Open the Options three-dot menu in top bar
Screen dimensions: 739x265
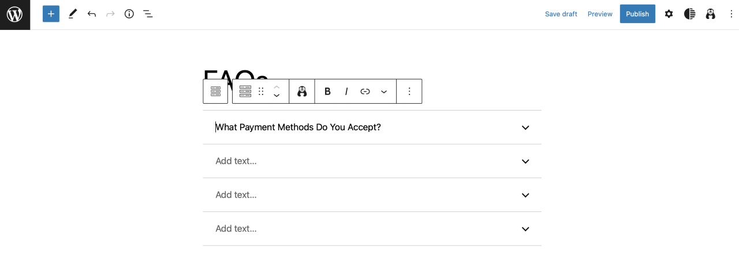(x=731, y=14)
